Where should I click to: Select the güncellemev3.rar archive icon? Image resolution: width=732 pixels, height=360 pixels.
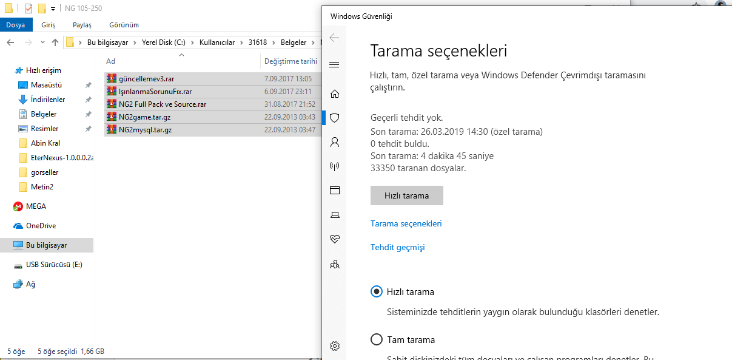pyautogui.click(x=111, y=79)
